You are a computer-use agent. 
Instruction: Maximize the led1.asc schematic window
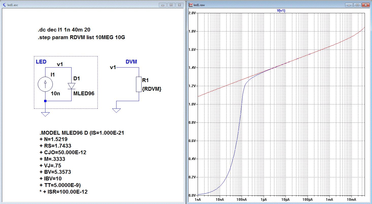pos(171,5)
